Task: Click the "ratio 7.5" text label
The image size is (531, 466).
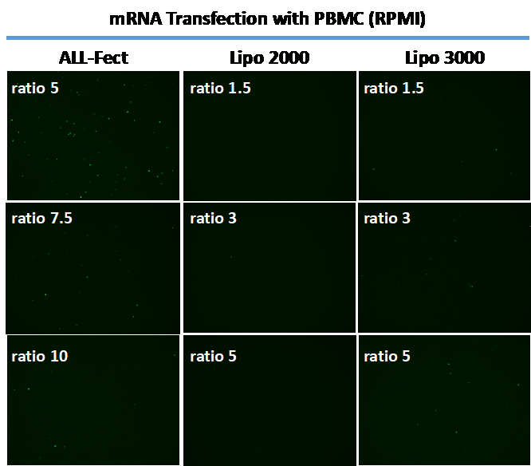Action: click(x=41, y=218)
